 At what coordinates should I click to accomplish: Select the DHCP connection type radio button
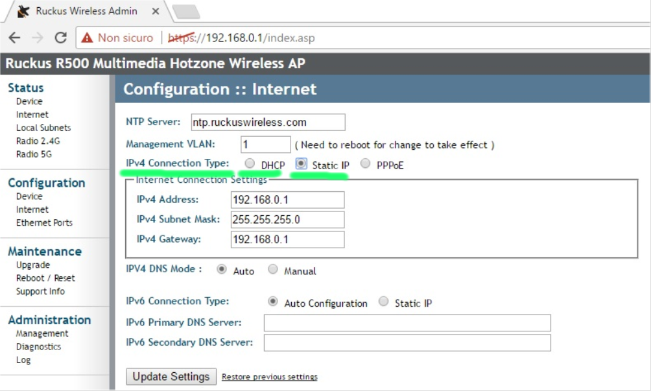[249, 164]
